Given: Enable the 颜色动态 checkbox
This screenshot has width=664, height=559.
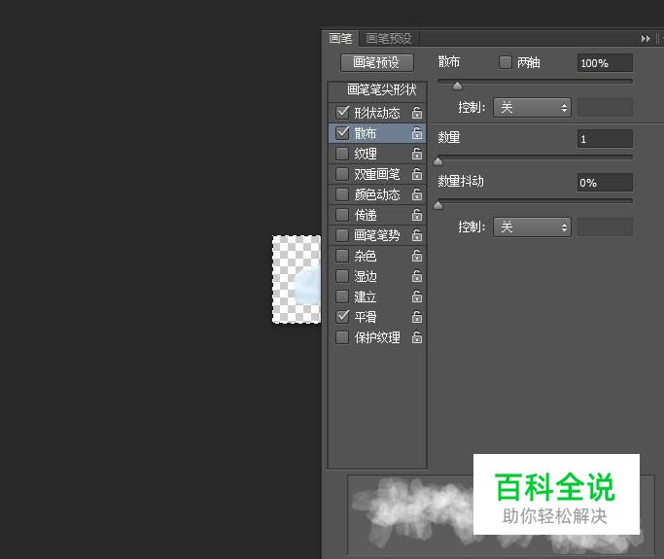Looking at the screenshot, I should pos(342,194).
